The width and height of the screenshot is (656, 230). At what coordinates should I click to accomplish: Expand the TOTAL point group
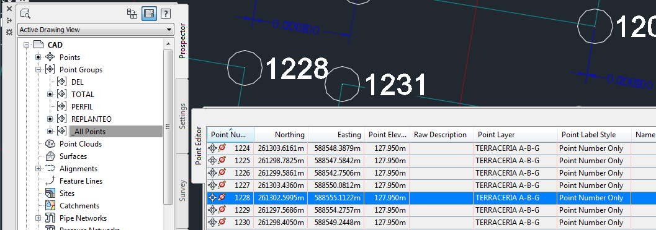click(x=50, y=94)
